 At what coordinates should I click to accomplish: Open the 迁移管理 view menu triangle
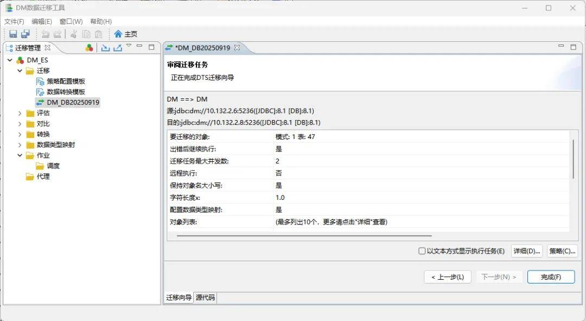129,45
